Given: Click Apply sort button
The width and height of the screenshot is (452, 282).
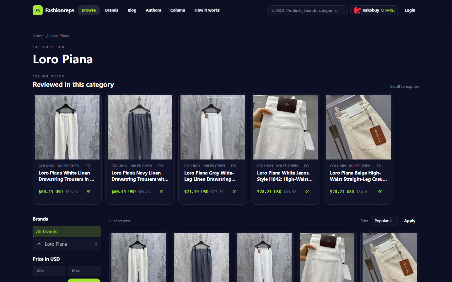Looking at the screenshot, I should (x=410, y=221).
